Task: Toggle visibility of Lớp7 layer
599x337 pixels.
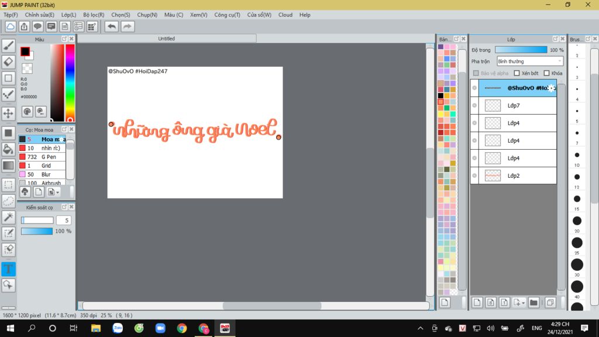Action: 474,105
